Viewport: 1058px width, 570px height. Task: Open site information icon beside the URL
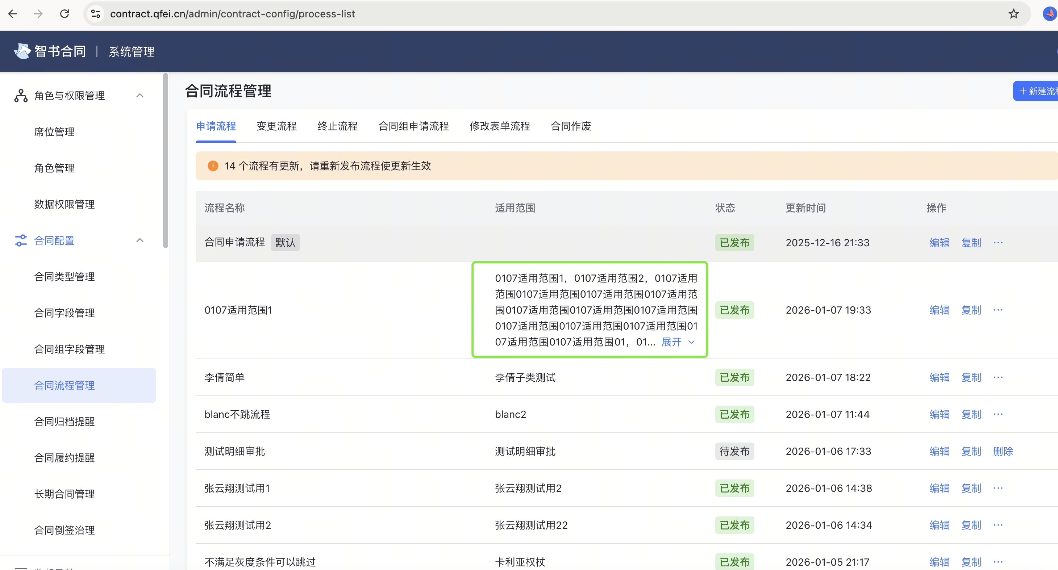[95, 13]
